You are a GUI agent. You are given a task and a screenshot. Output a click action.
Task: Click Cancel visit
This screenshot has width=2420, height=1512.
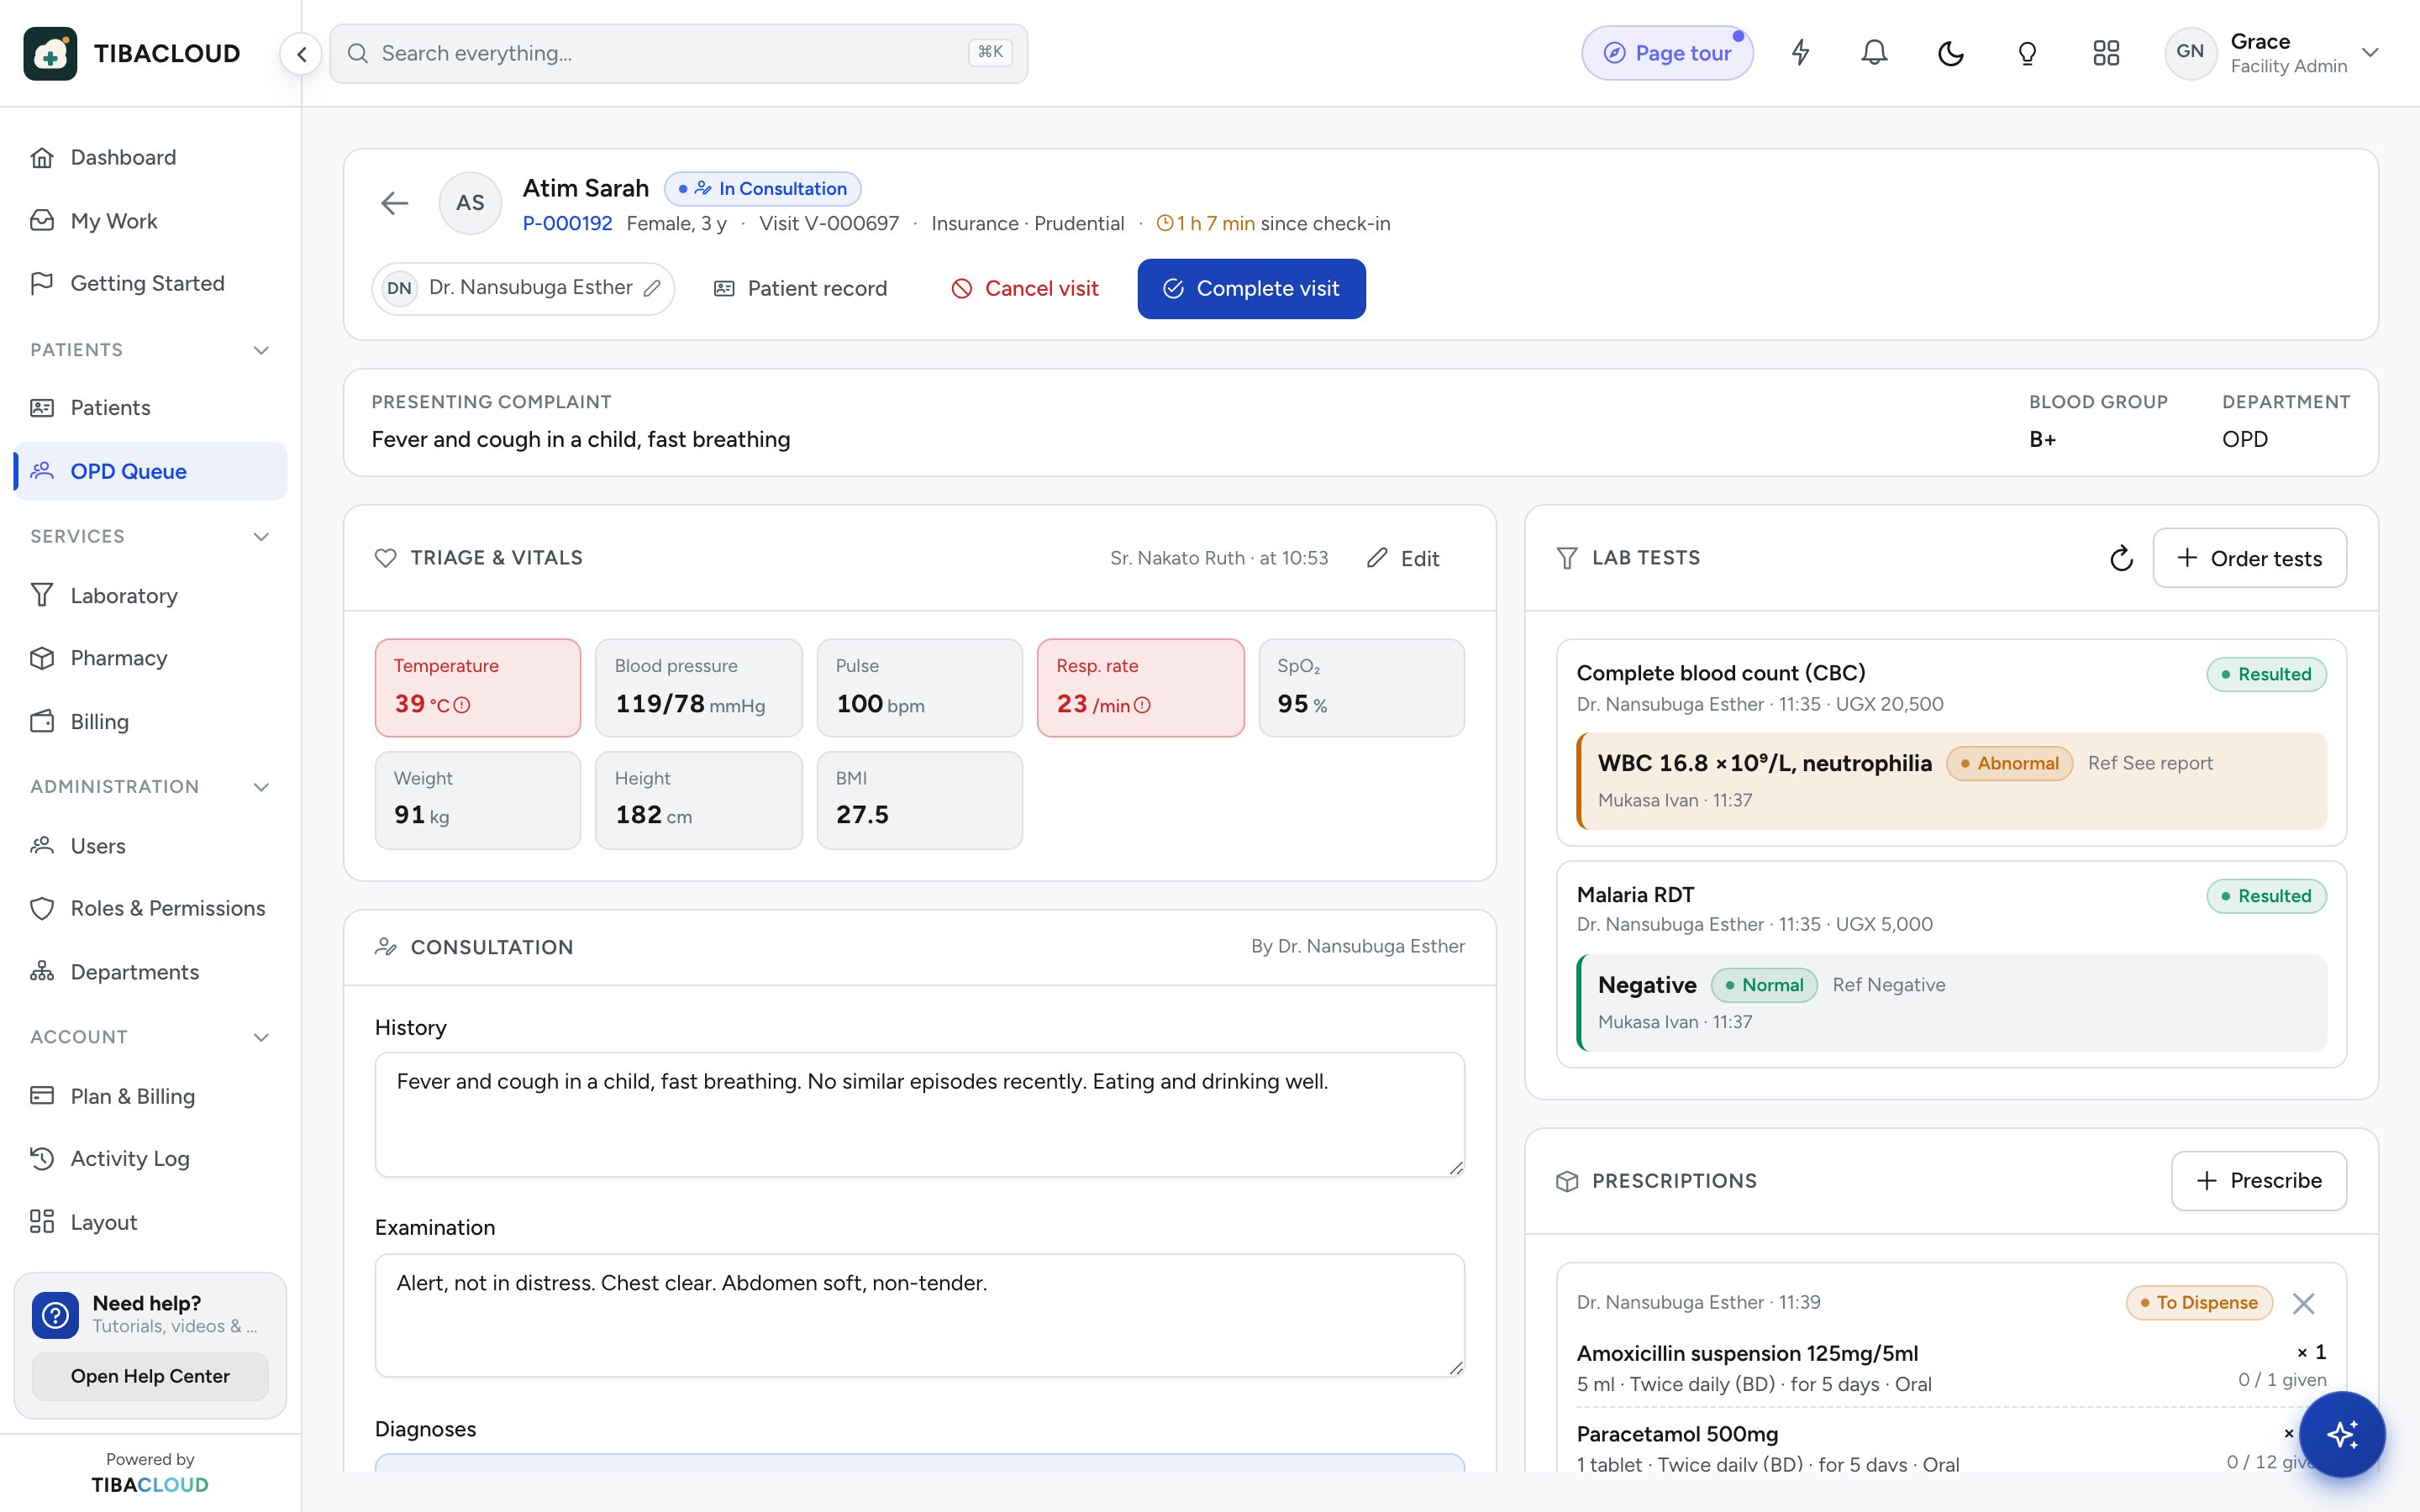[1024, 289]
